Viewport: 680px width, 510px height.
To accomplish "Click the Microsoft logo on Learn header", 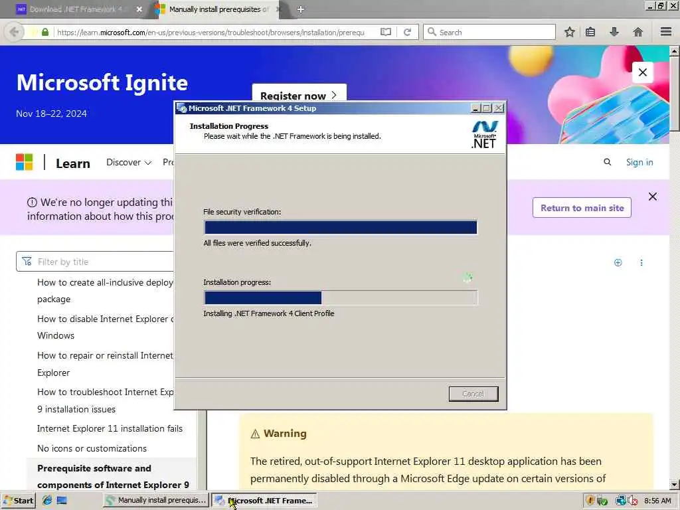I will pyautogui.click(x=25, y=162).
